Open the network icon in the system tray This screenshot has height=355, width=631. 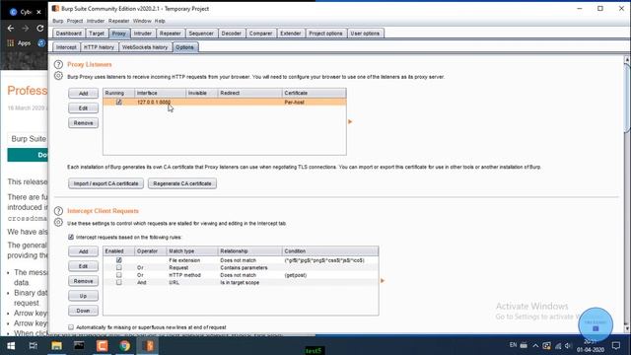click(x=558, y=346)
